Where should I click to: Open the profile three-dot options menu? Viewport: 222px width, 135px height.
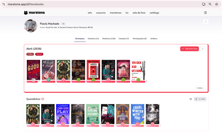[206, 22]
